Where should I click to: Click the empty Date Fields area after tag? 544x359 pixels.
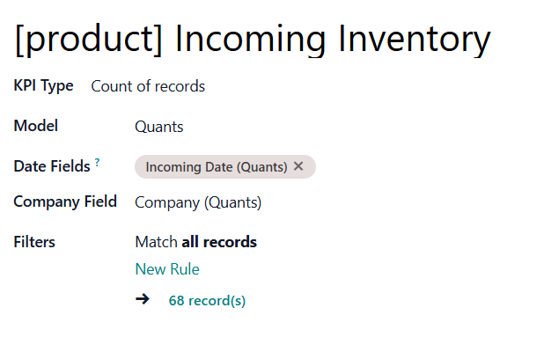[x=423, y=167]
